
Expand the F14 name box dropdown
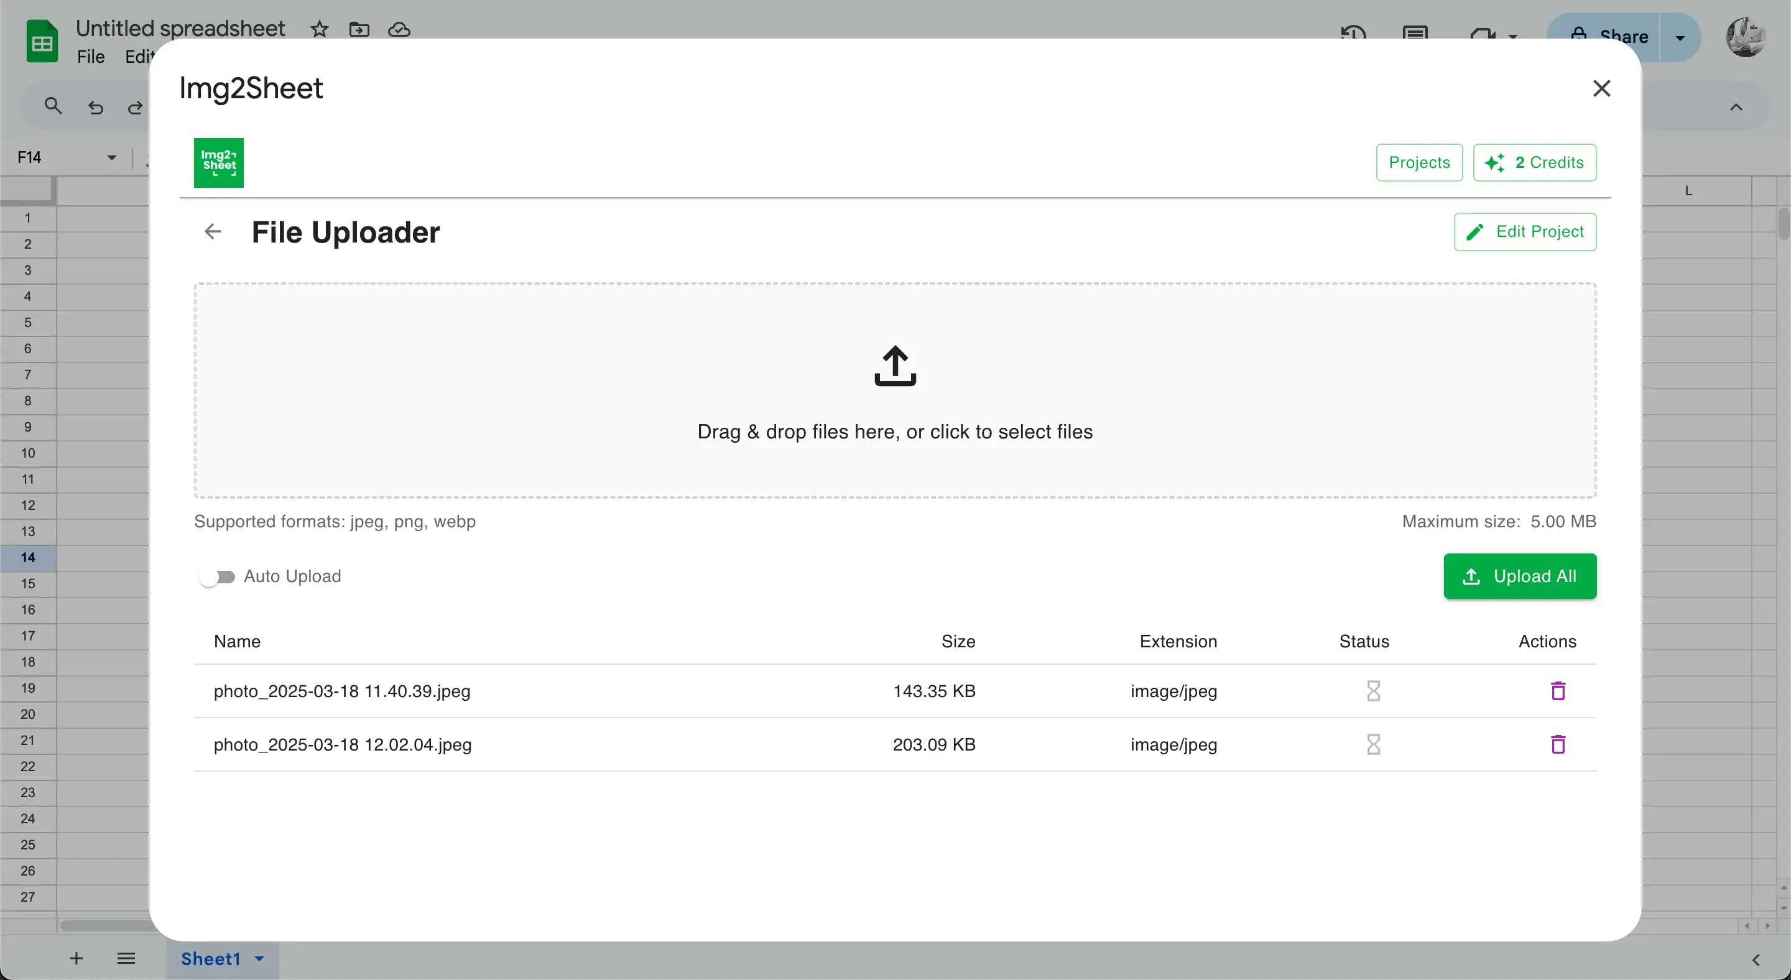tap(111, 158)
